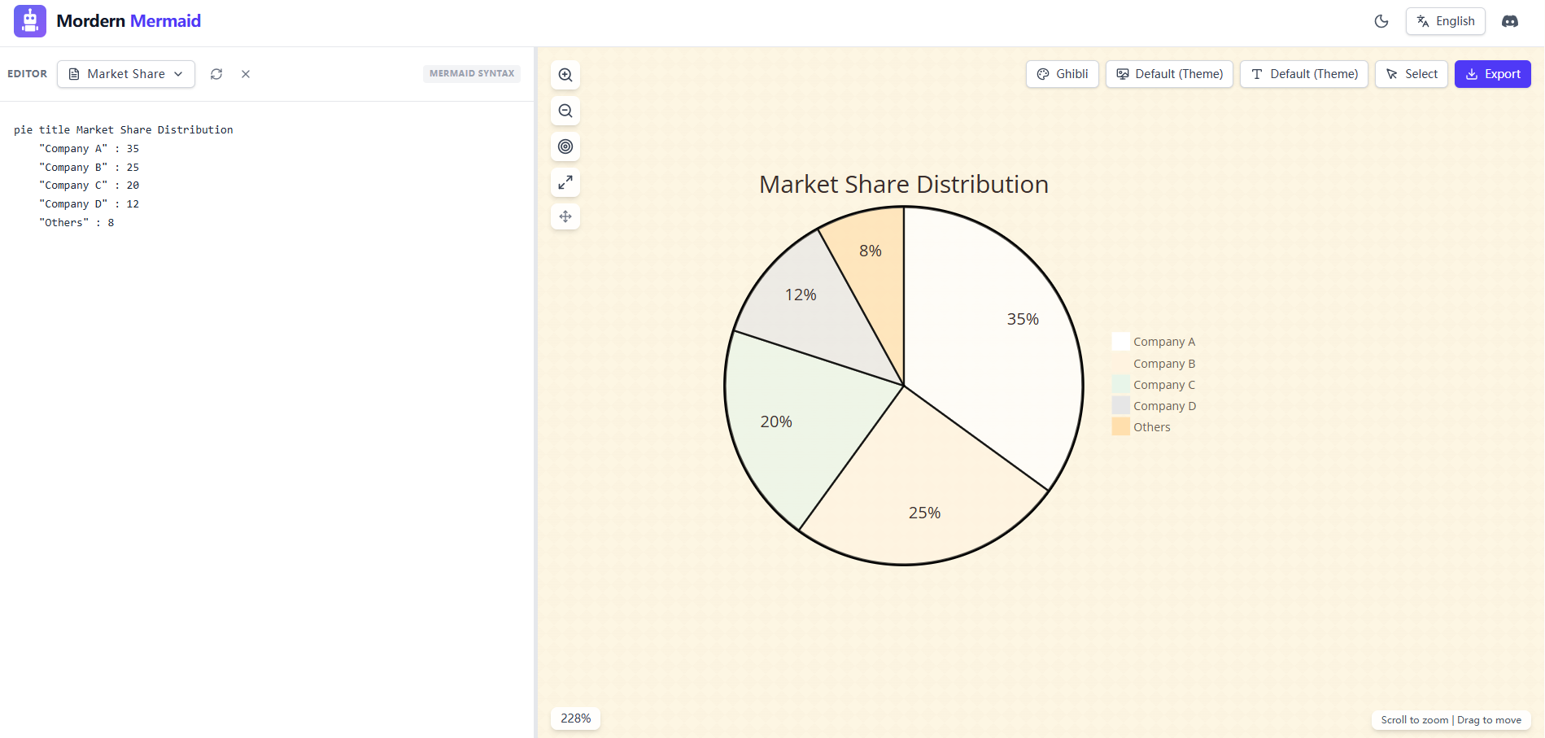Image resolution: width=1545 pixels, height=738 pixels.
Task: Clear the editor with the X icon
Action: pos(246,74)
